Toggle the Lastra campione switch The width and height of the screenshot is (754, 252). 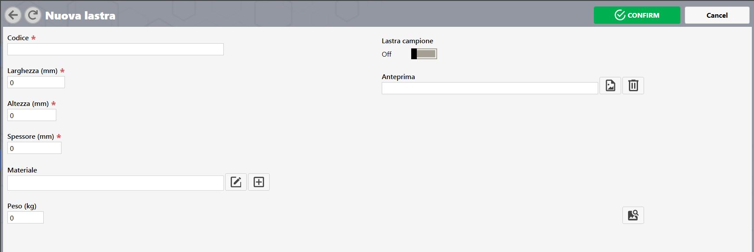click(x=424, y=54)
